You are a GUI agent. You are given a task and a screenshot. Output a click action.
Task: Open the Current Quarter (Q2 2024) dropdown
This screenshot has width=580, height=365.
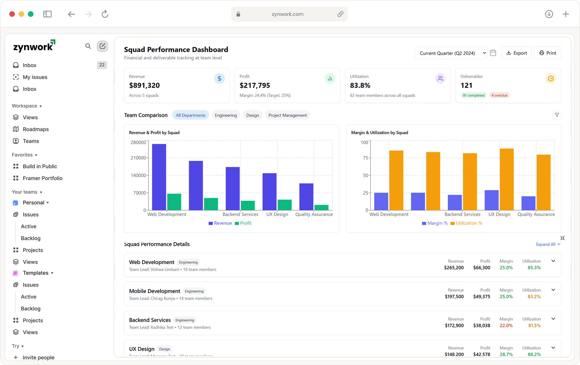point(451,53)
